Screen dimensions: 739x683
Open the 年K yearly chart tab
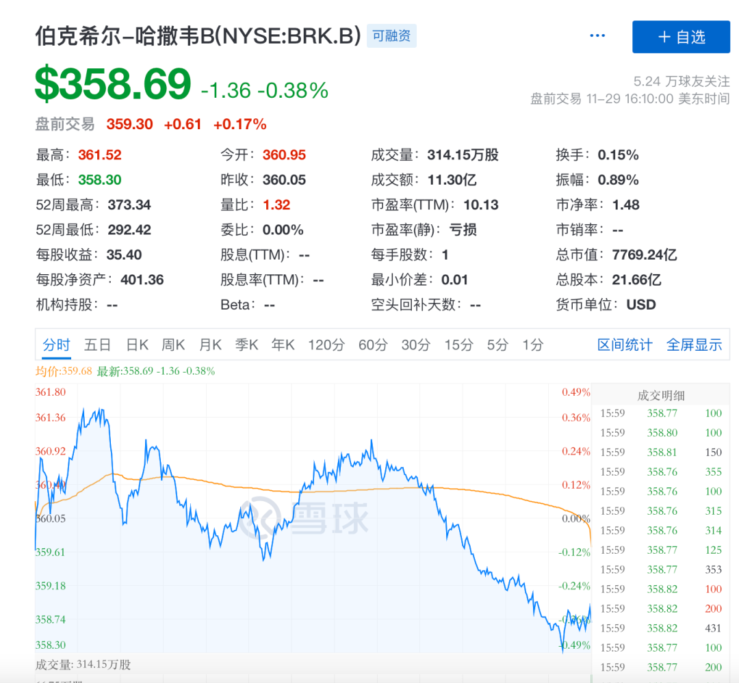(x=283, y=345)
